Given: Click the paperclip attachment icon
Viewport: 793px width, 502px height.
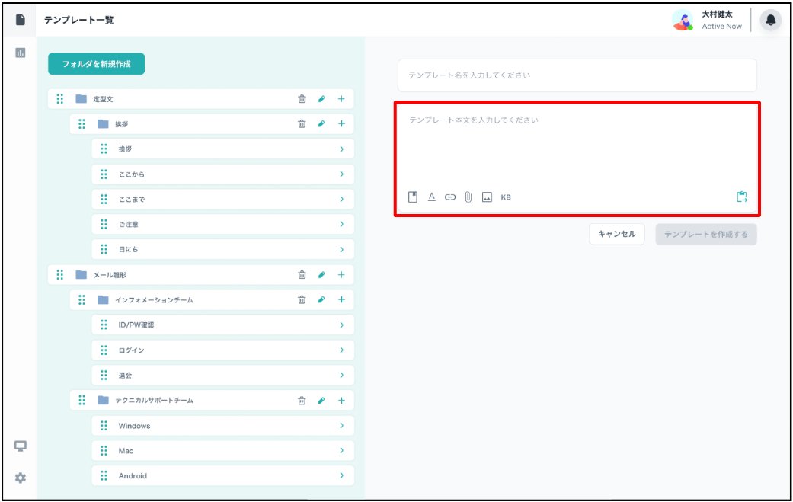Looking at the screenshot, I should (468, 197).
